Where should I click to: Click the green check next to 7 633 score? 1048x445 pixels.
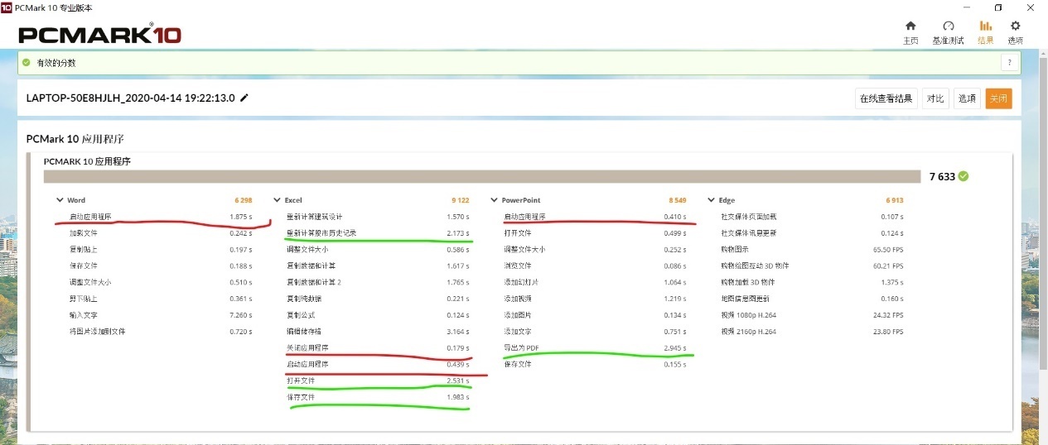click(963, 176)
